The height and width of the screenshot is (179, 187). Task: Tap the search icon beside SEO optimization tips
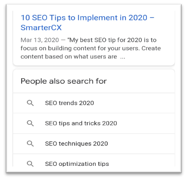click(30, 164)
